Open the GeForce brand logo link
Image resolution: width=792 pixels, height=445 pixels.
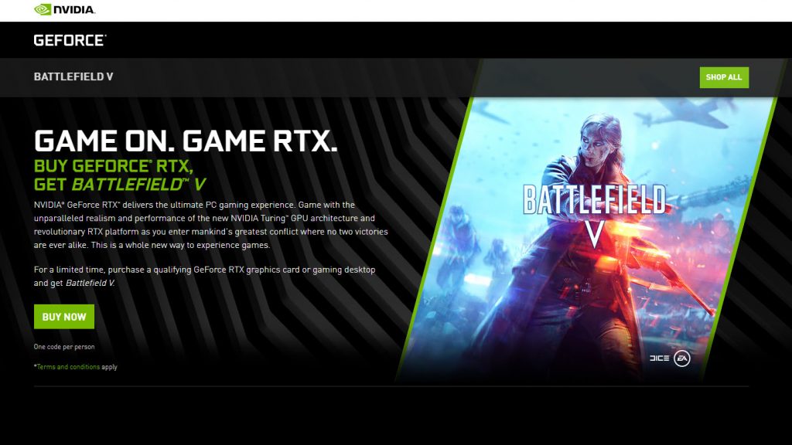point(70,40)
